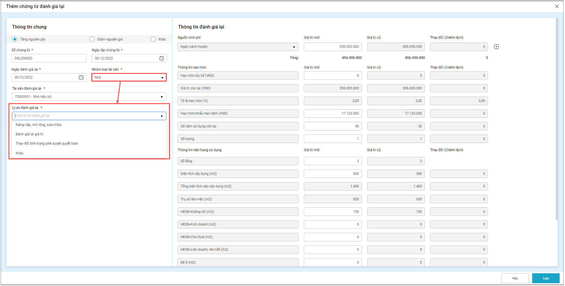This screenshot has height=286, width=565.
Task: Click the plus icon to add Nguồn kinh phí row
Action: tap(496, 47)
